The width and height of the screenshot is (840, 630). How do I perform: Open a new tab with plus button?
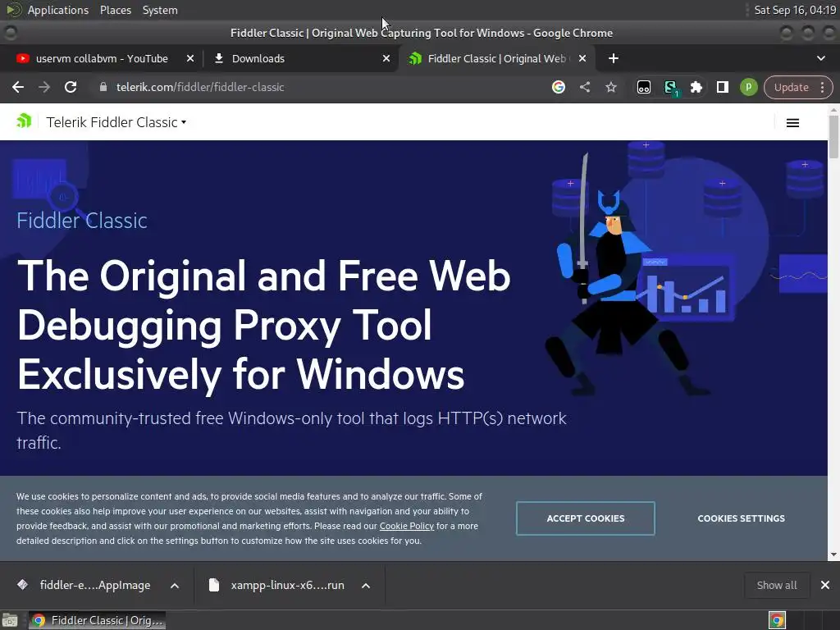[614, 58]
